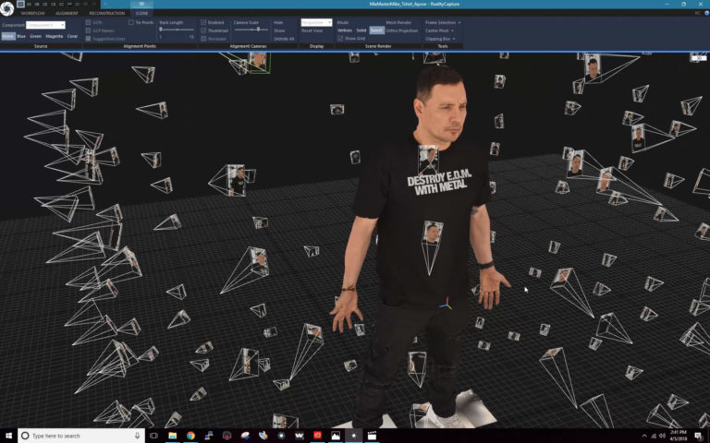The width and height of the screenshot is (710, 443).
Task: Enable the Tie Points checkbox
Action: coord(131,22)
